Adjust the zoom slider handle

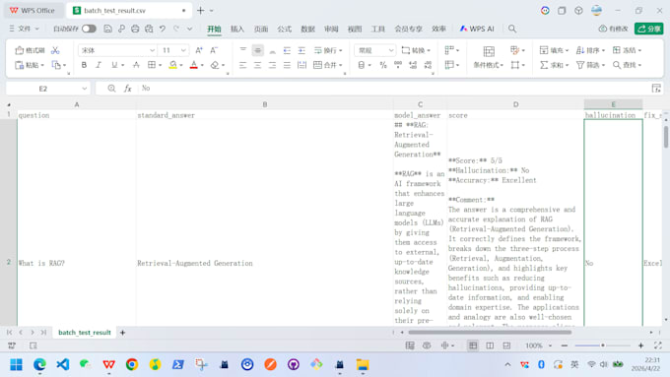pos(603,346)
